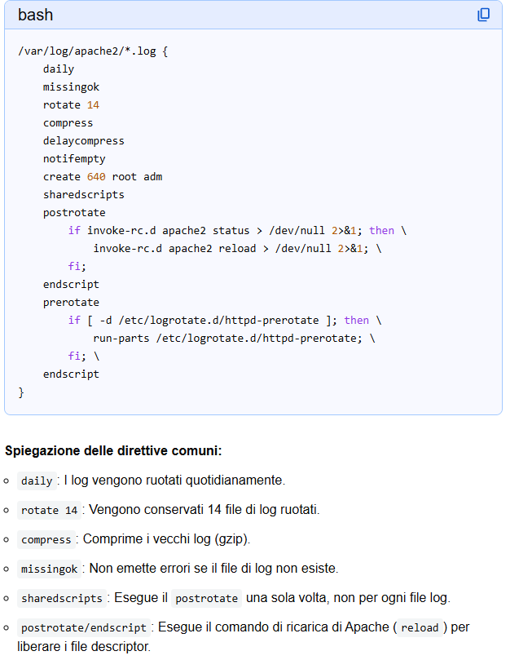Click the 'postrotate/endscript' inline code chip
The height and width of the screenshot is (660, 519).
84,627
